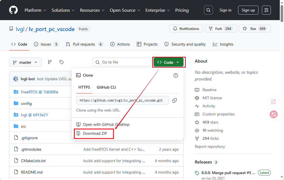The image size is (284, 180).
Task: Switch to the Actions tab
Action: pyautogui.click(x=120, y=44)
